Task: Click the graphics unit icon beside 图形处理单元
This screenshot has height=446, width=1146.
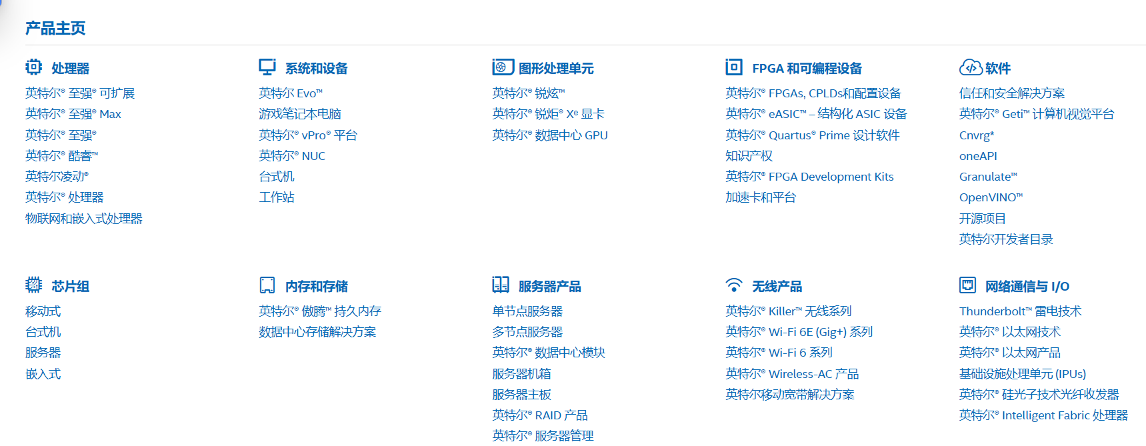Action: click(503, 67)
